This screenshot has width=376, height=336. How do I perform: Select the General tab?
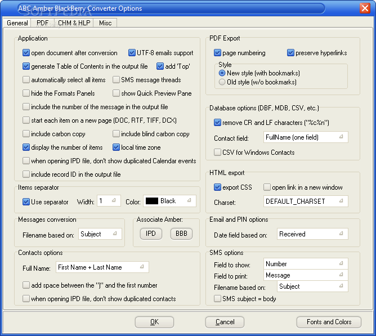pyautogui.click(x=17, y=23)
